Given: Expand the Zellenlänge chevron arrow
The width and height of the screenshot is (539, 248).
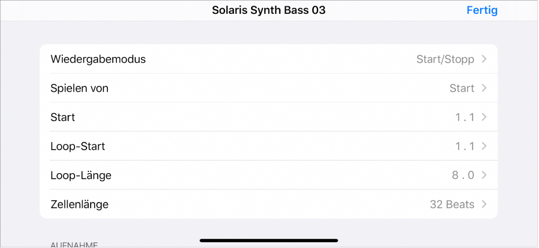Looking at the screenshot, I should tap(484, 204).
